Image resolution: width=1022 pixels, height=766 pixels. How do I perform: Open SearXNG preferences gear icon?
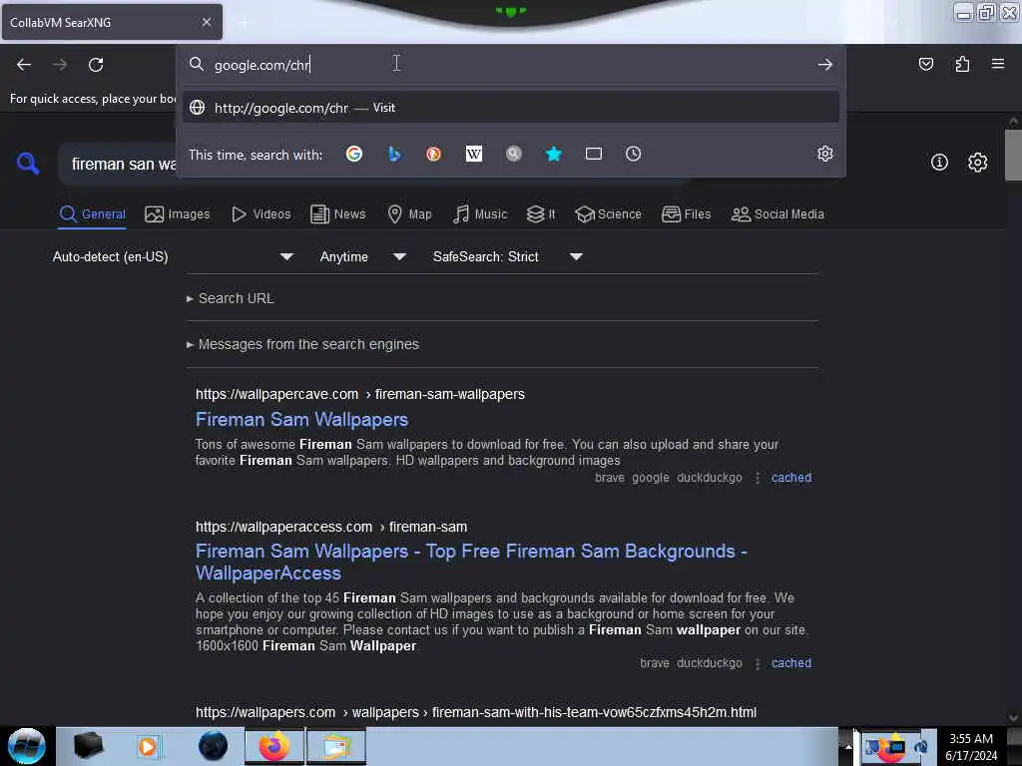click(x=978, y=163)
